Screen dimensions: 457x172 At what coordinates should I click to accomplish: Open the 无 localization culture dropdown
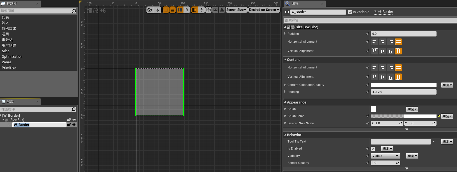pos(157,10)
